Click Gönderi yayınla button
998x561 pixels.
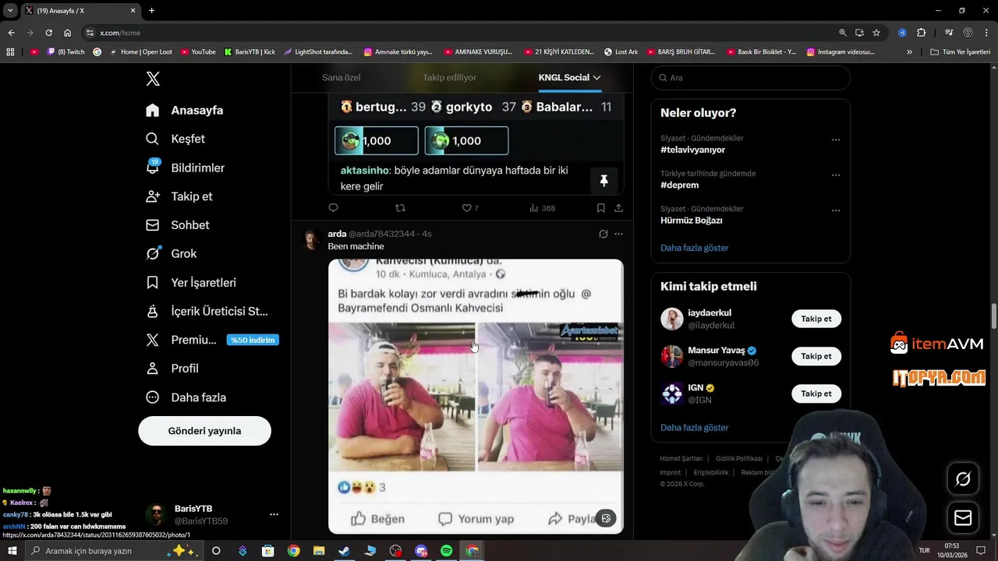tap(204, 431)
